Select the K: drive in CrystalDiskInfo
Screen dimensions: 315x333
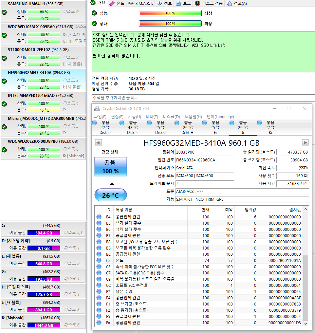pos(270,127)
